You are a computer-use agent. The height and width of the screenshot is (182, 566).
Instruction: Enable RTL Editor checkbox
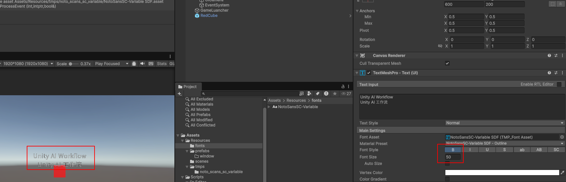pos(559,84)
